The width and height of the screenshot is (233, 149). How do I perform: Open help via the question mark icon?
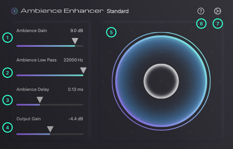[201, 11]
